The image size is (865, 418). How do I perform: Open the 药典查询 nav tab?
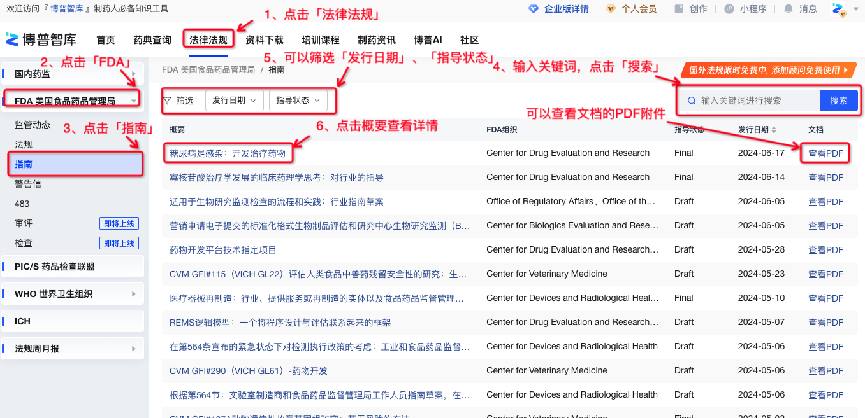pyautogui.click(x=152, y=40)
